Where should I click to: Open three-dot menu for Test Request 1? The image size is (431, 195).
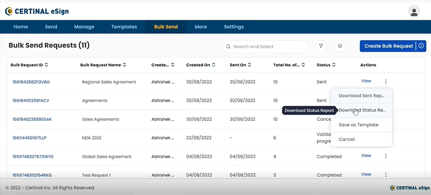click(386, 175)
